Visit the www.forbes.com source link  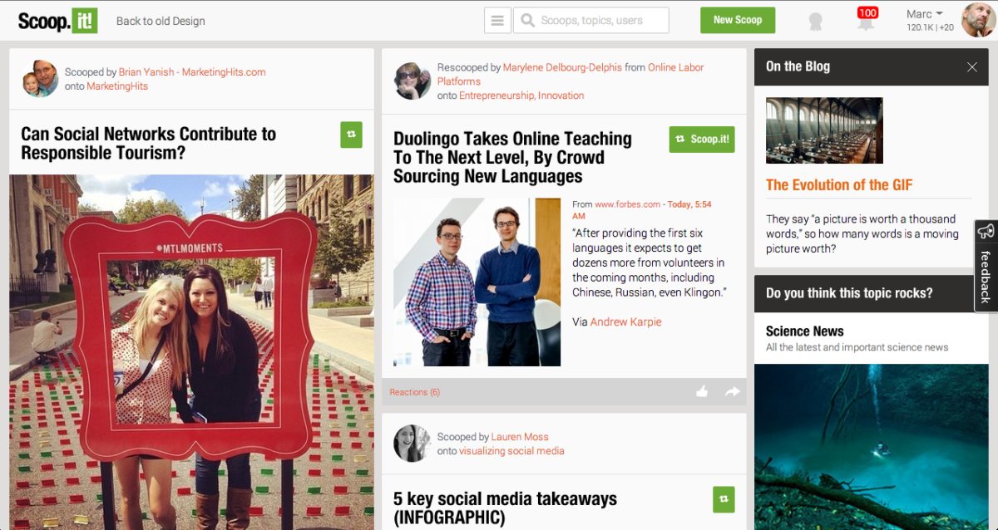tap(628, 204)
